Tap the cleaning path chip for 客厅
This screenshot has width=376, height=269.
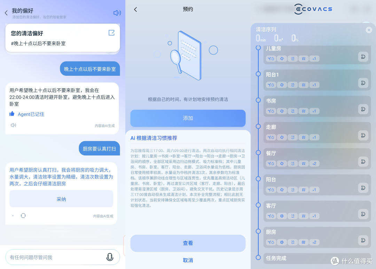[304, 216]
